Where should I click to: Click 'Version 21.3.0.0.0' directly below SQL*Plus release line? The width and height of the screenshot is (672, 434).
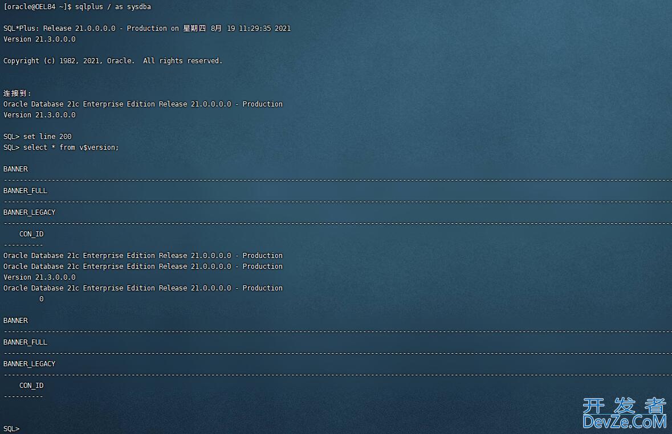(x=39, y=39)
